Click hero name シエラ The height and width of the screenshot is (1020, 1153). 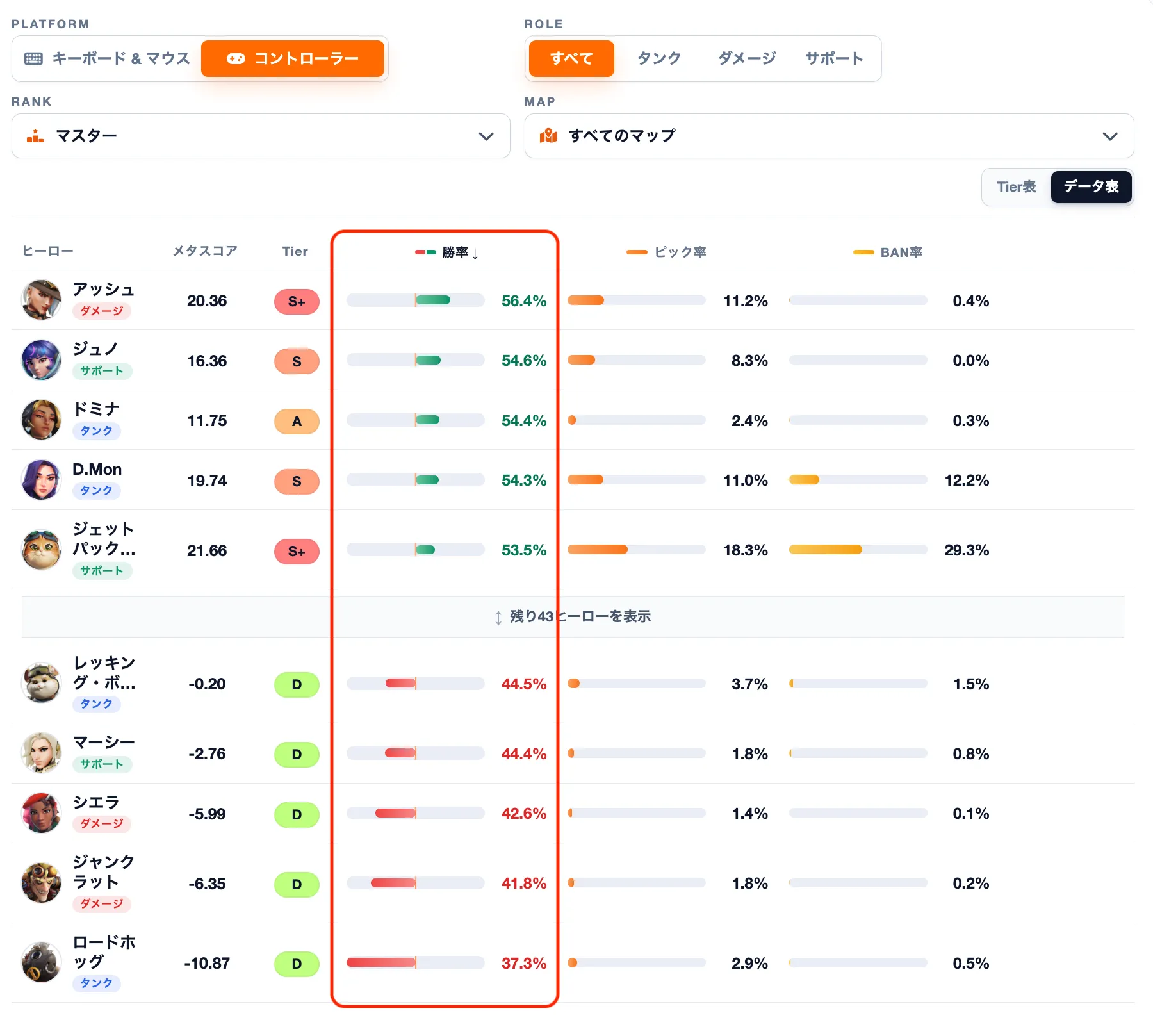[x=96, y=802]
